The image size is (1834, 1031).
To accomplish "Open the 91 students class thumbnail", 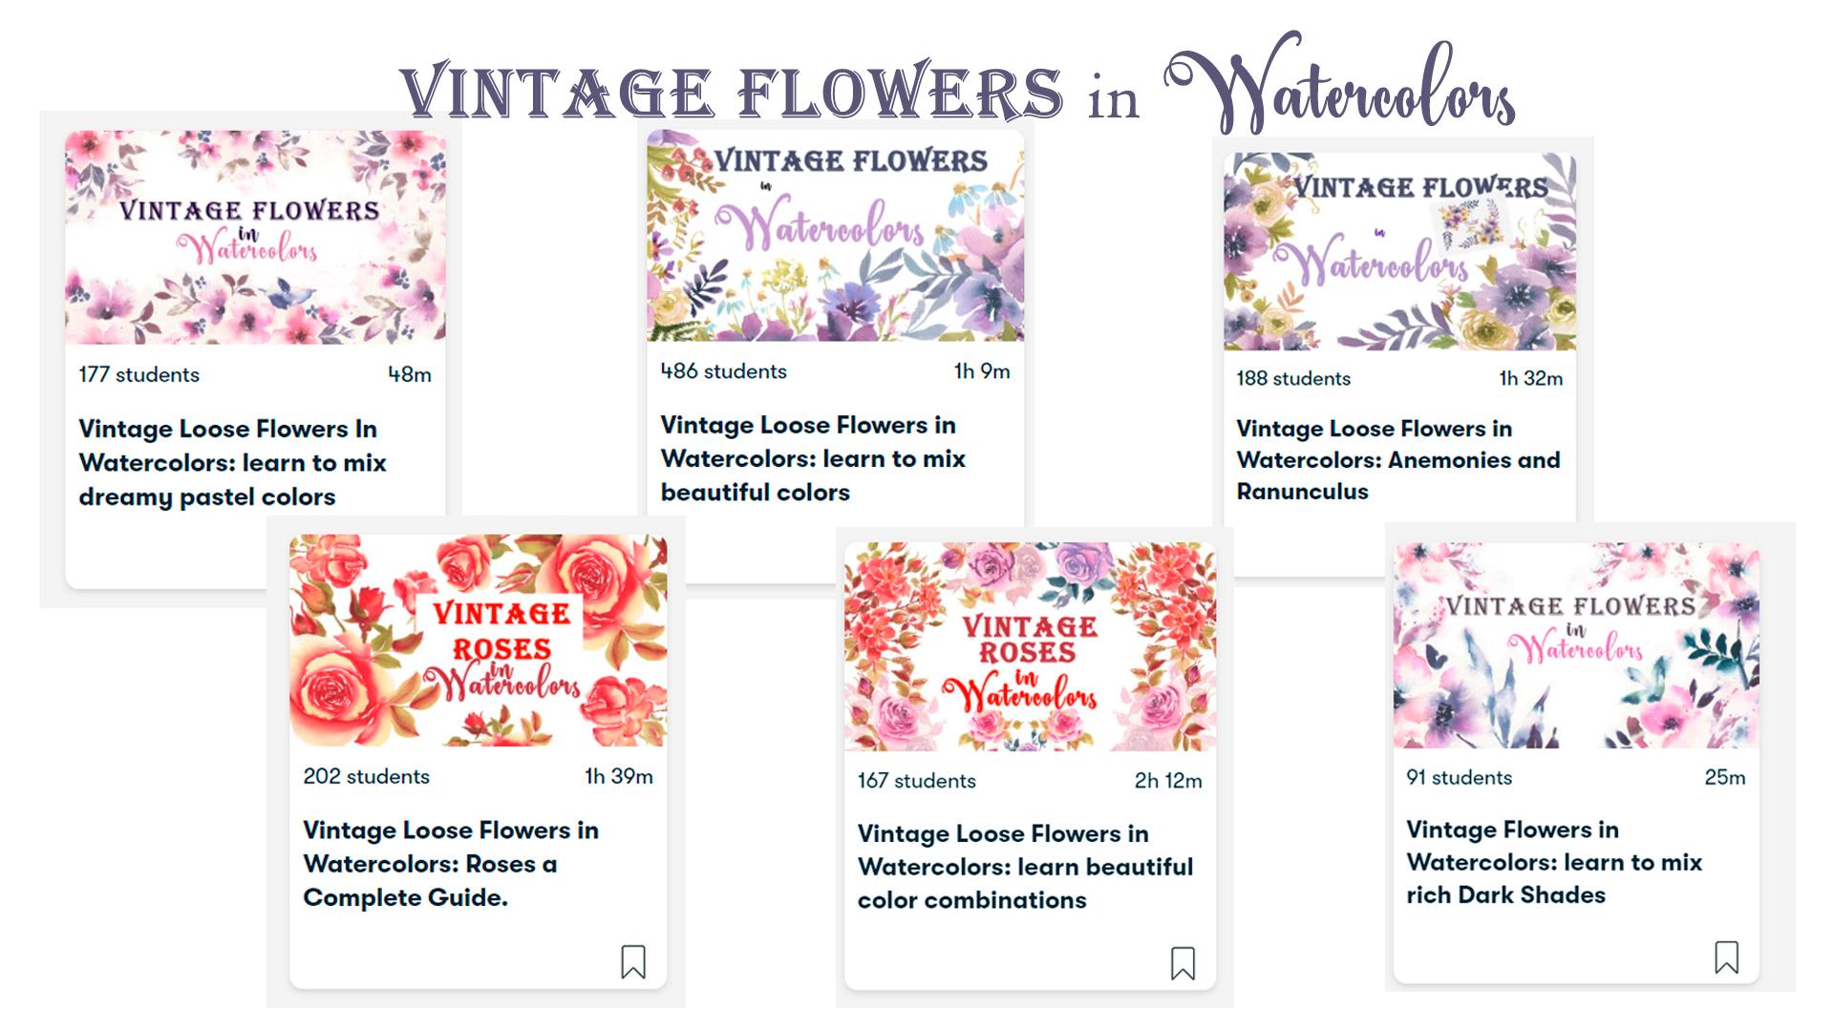I will [1576, 645].
